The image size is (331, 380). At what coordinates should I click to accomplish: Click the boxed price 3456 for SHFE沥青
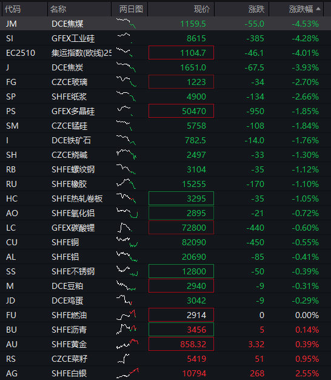(x=181, y=330)
